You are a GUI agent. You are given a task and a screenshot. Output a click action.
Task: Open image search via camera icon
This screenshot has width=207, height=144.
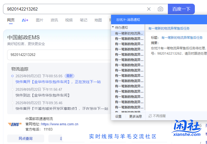[x=160, y=9]
